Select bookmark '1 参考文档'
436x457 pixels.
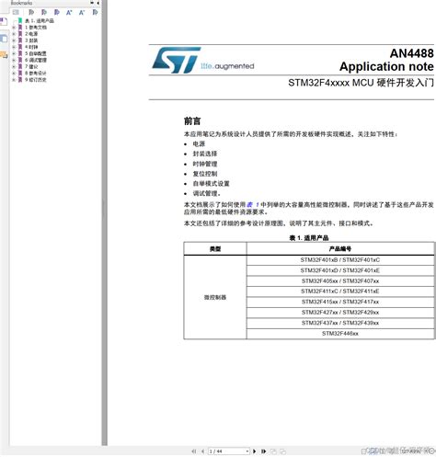click(x=36, y=28)
